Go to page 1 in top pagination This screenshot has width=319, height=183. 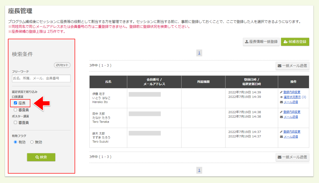pos(199,53)
